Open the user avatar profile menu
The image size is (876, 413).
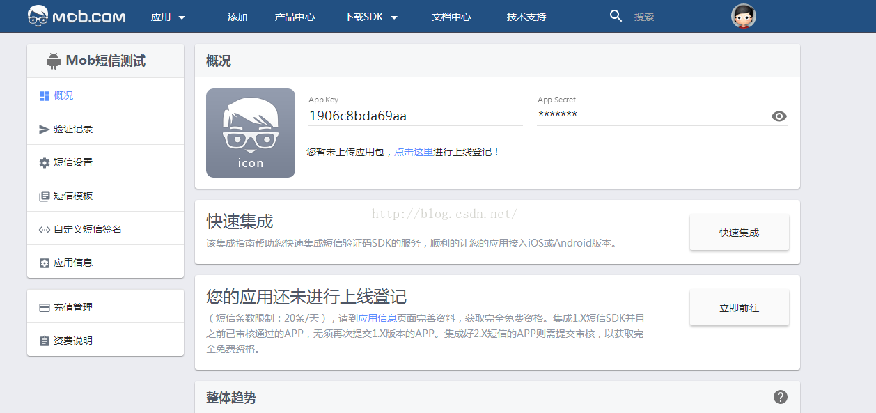(744, 16)
